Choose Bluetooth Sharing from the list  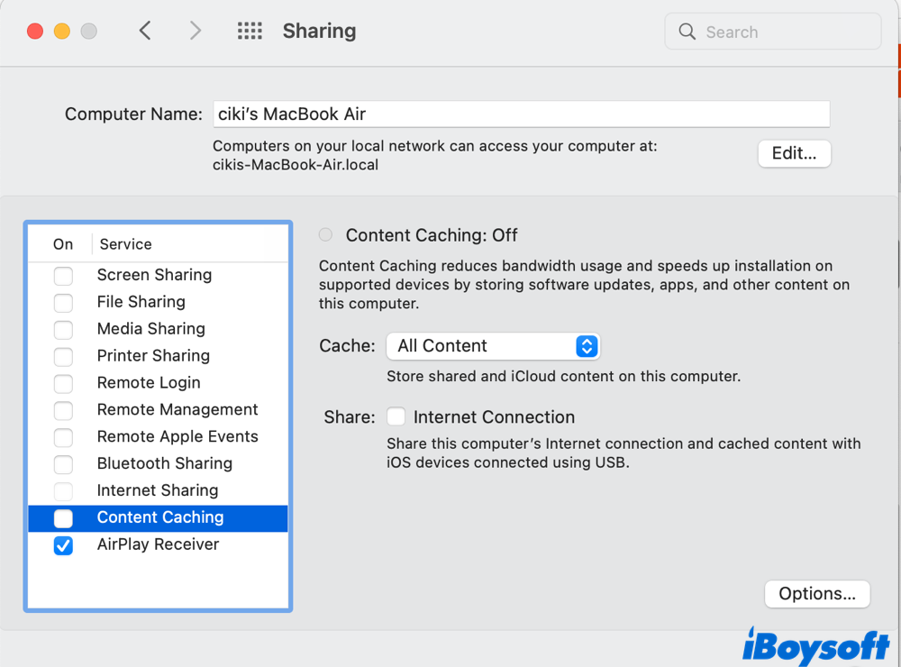[x=164, y=463]
